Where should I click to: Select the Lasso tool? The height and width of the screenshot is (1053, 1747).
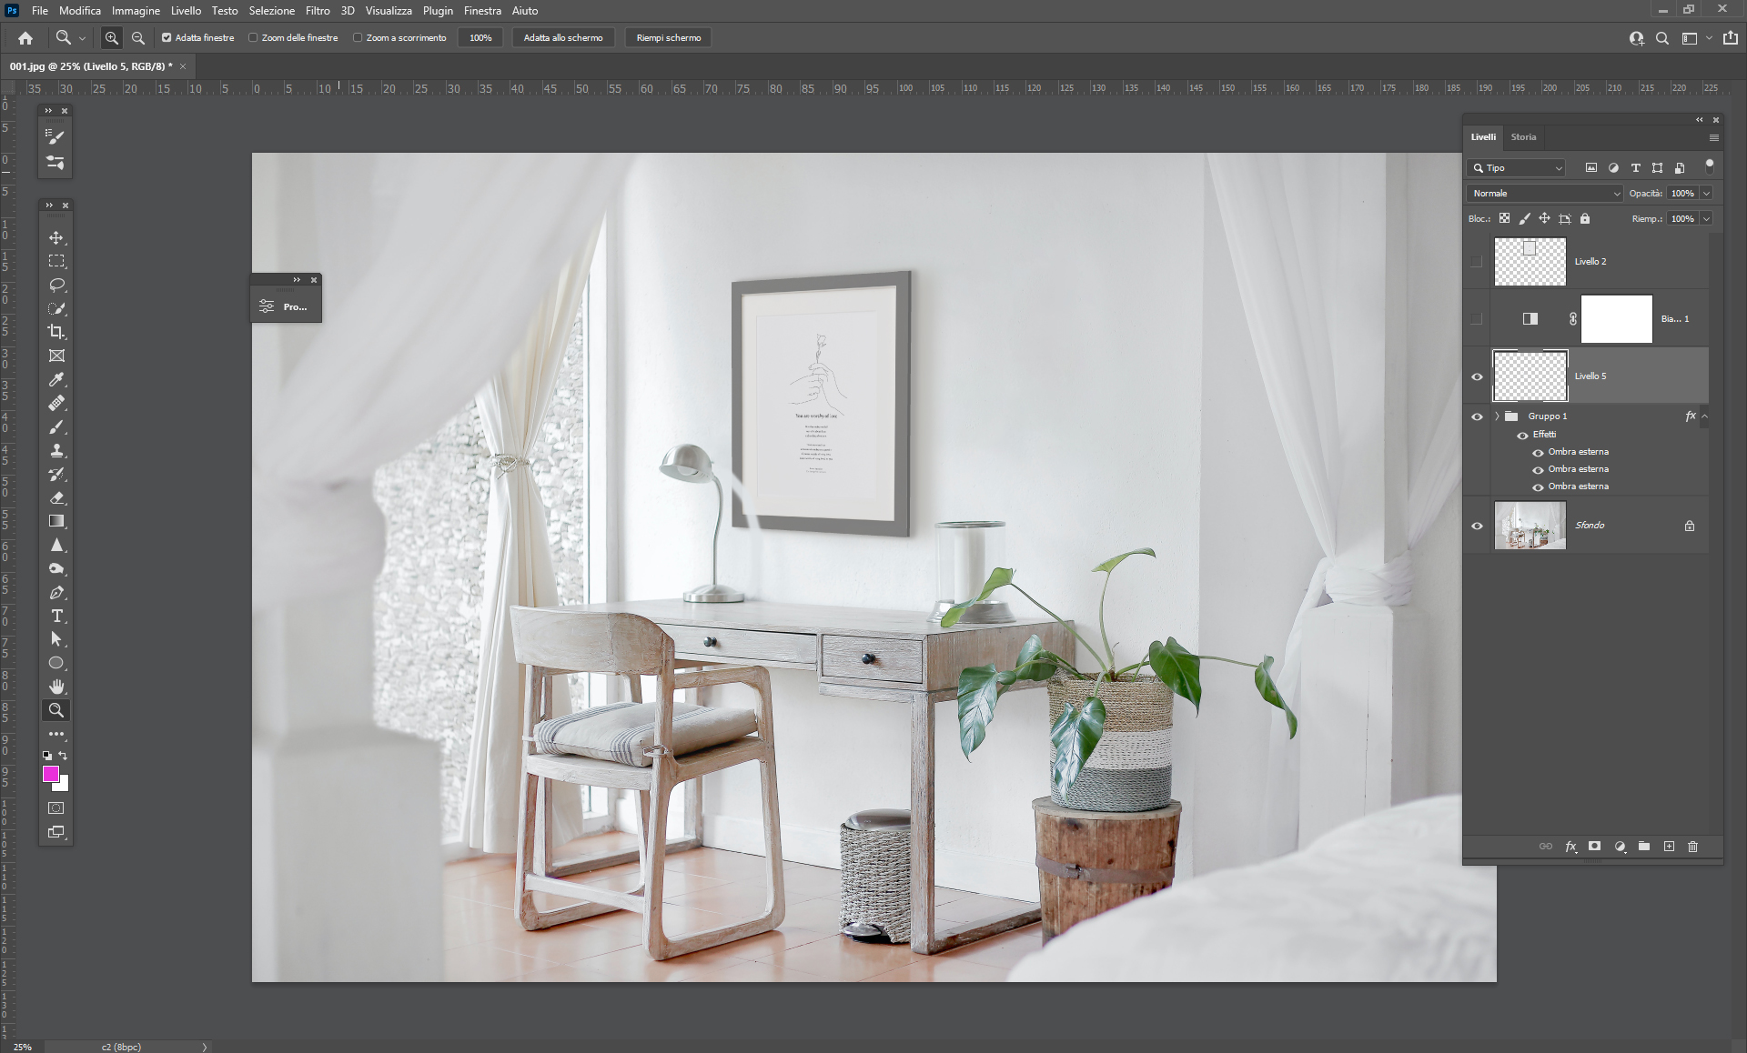(56, 285)
